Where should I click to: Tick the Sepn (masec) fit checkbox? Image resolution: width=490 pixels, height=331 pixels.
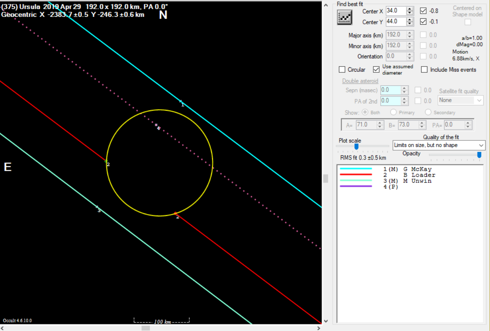click(418, 90)
